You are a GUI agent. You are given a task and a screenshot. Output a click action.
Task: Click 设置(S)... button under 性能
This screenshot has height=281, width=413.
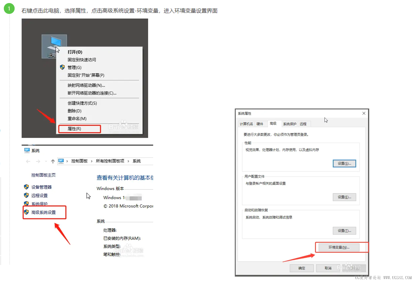click(344, 163)
